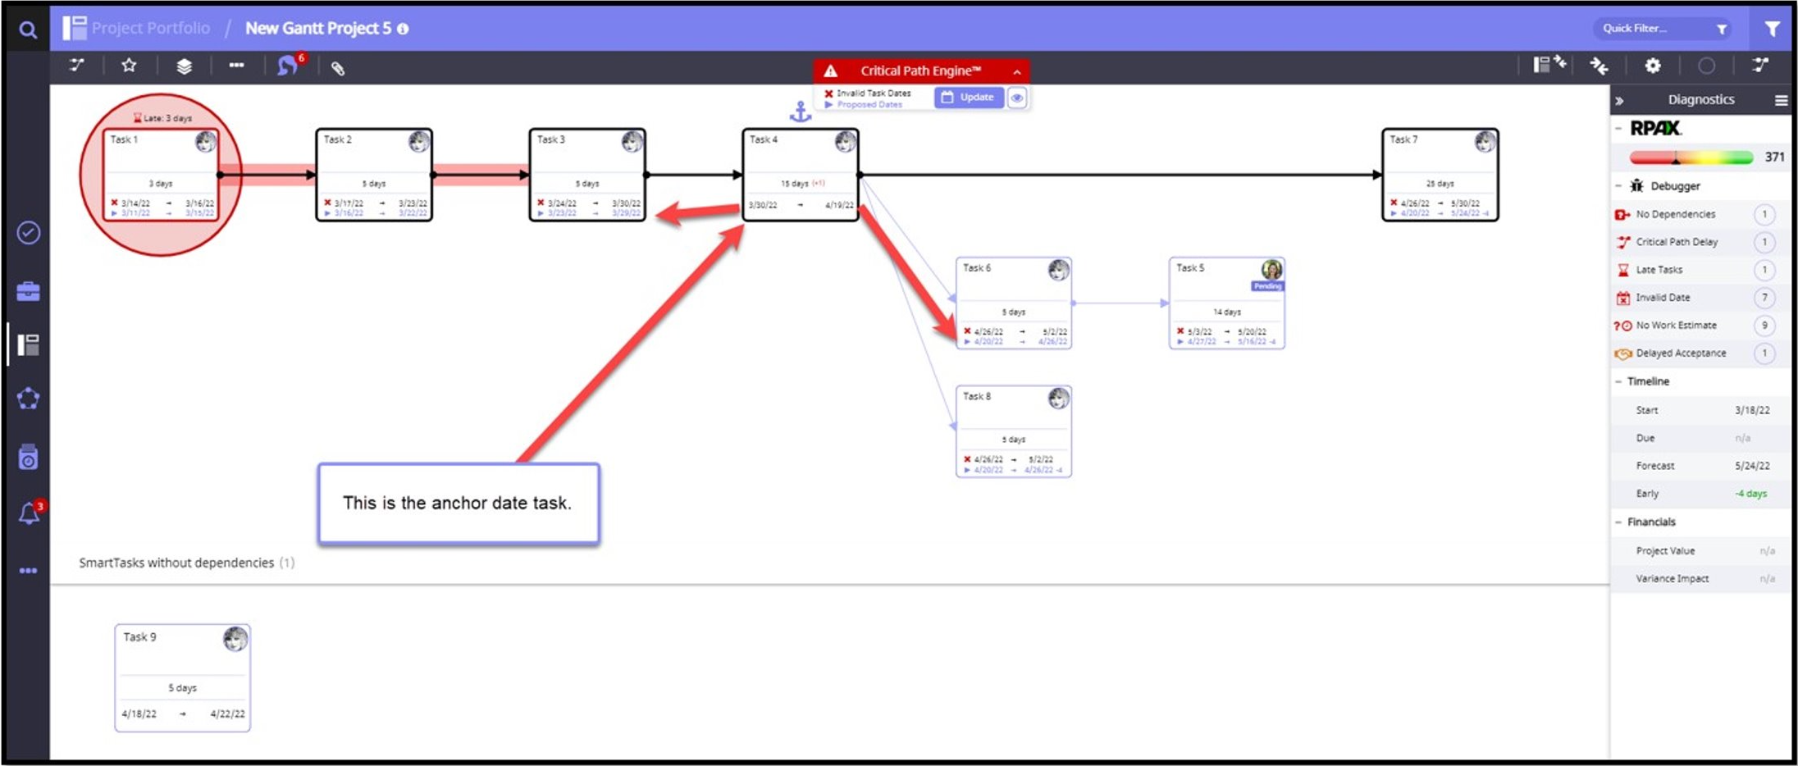Open the Diagnostics hamburger menu

[x=1781, y=100]
